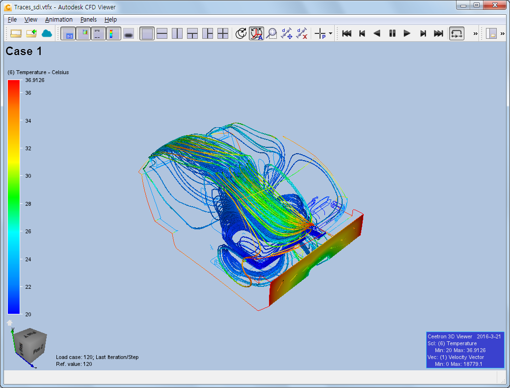Click the '(6) Temperature – Celsius' legend title

coord(38,72)
